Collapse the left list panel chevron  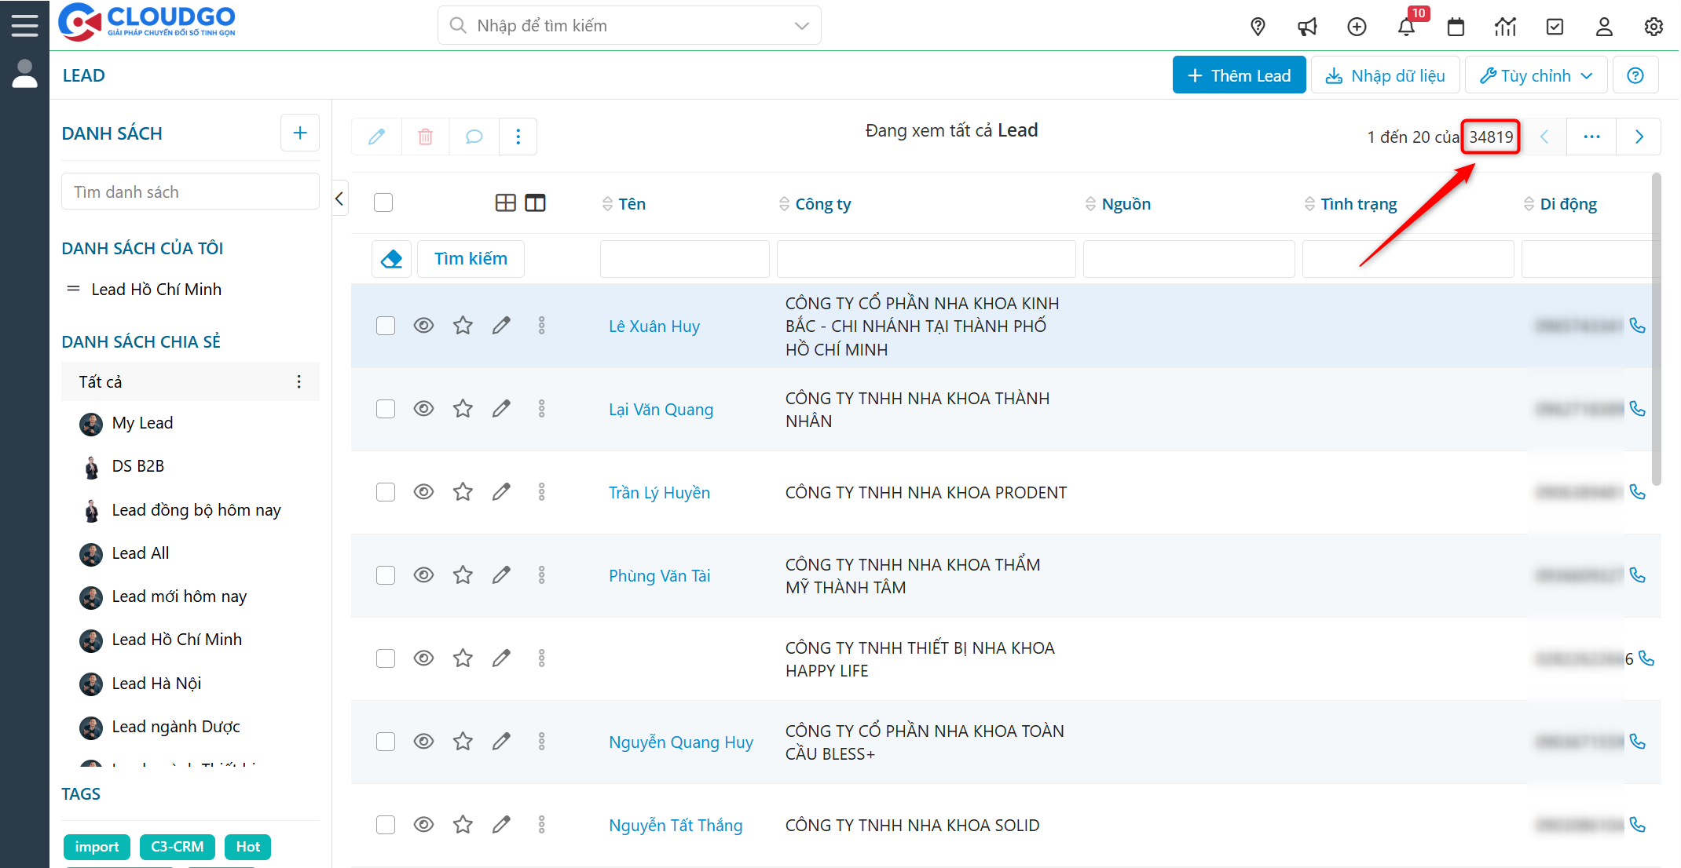click(x=339, y=199)
